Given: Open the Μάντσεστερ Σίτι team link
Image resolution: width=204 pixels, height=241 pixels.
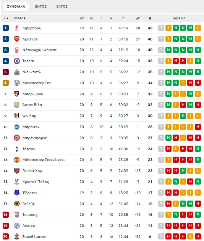Looking at the screenshot, I should (x=37, y=83).
